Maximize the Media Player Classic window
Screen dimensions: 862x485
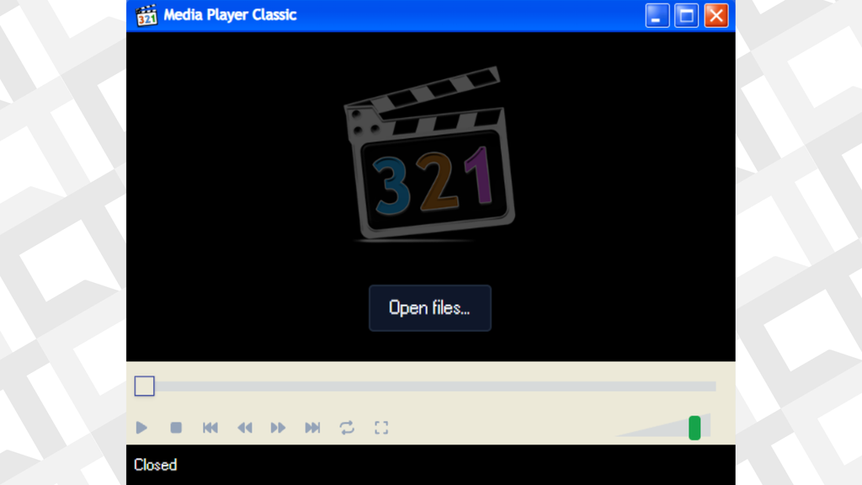[x=687, y=15]
